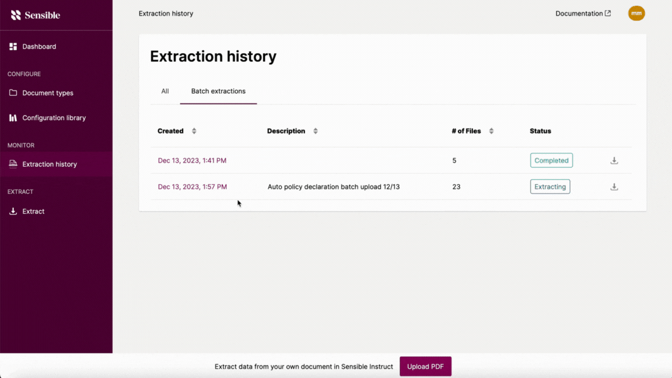The image size is (672, 378).
Task: Download the Extracting batch results
Action: 614,187
